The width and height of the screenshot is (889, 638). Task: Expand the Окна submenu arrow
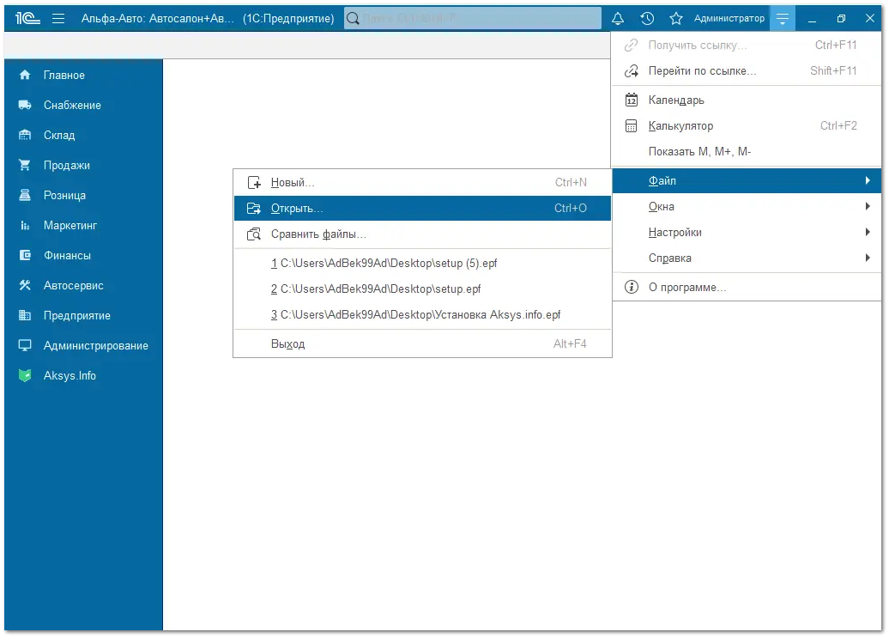tap(868, 206)
